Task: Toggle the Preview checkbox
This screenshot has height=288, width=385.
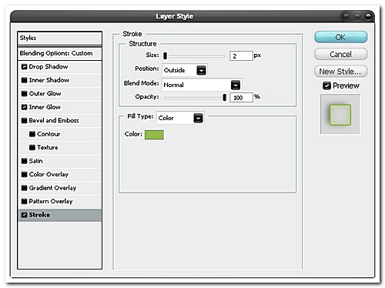Action: coord(326,85)
